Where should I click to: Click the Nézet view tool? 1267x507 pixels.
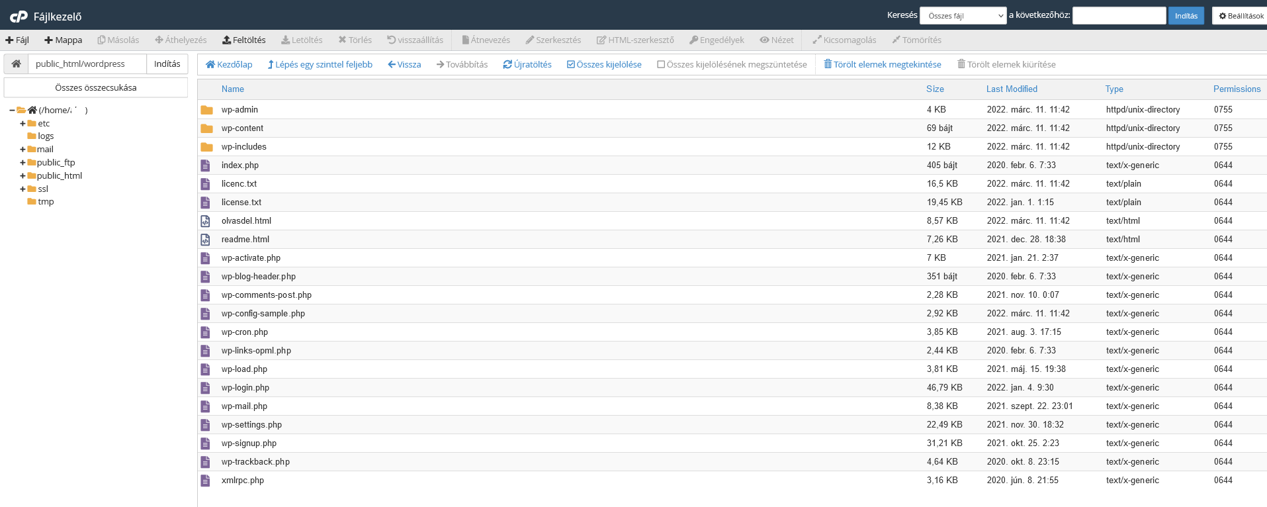777,40
